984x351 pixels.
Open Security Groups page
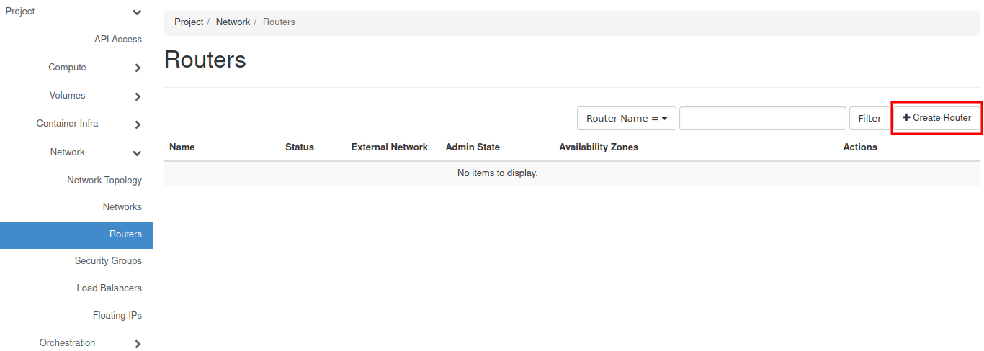point(108,261)
